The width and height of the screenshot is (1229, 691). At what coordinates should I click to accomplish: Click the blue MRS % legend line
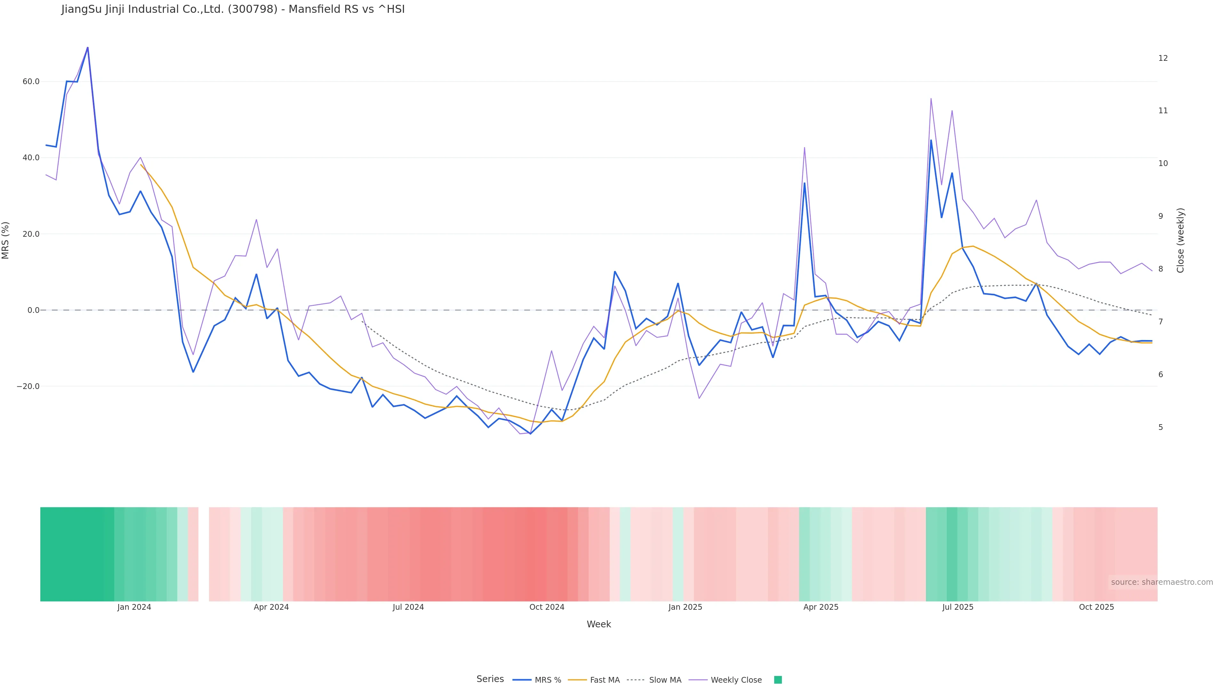click(522, 680)
